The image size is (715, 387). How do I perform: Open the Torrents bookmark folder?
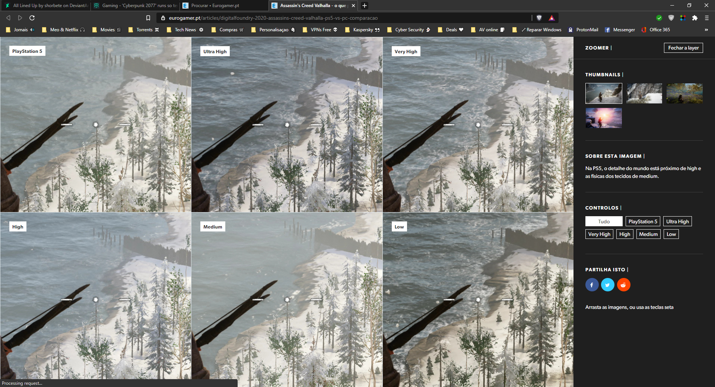tap(144, 30)
